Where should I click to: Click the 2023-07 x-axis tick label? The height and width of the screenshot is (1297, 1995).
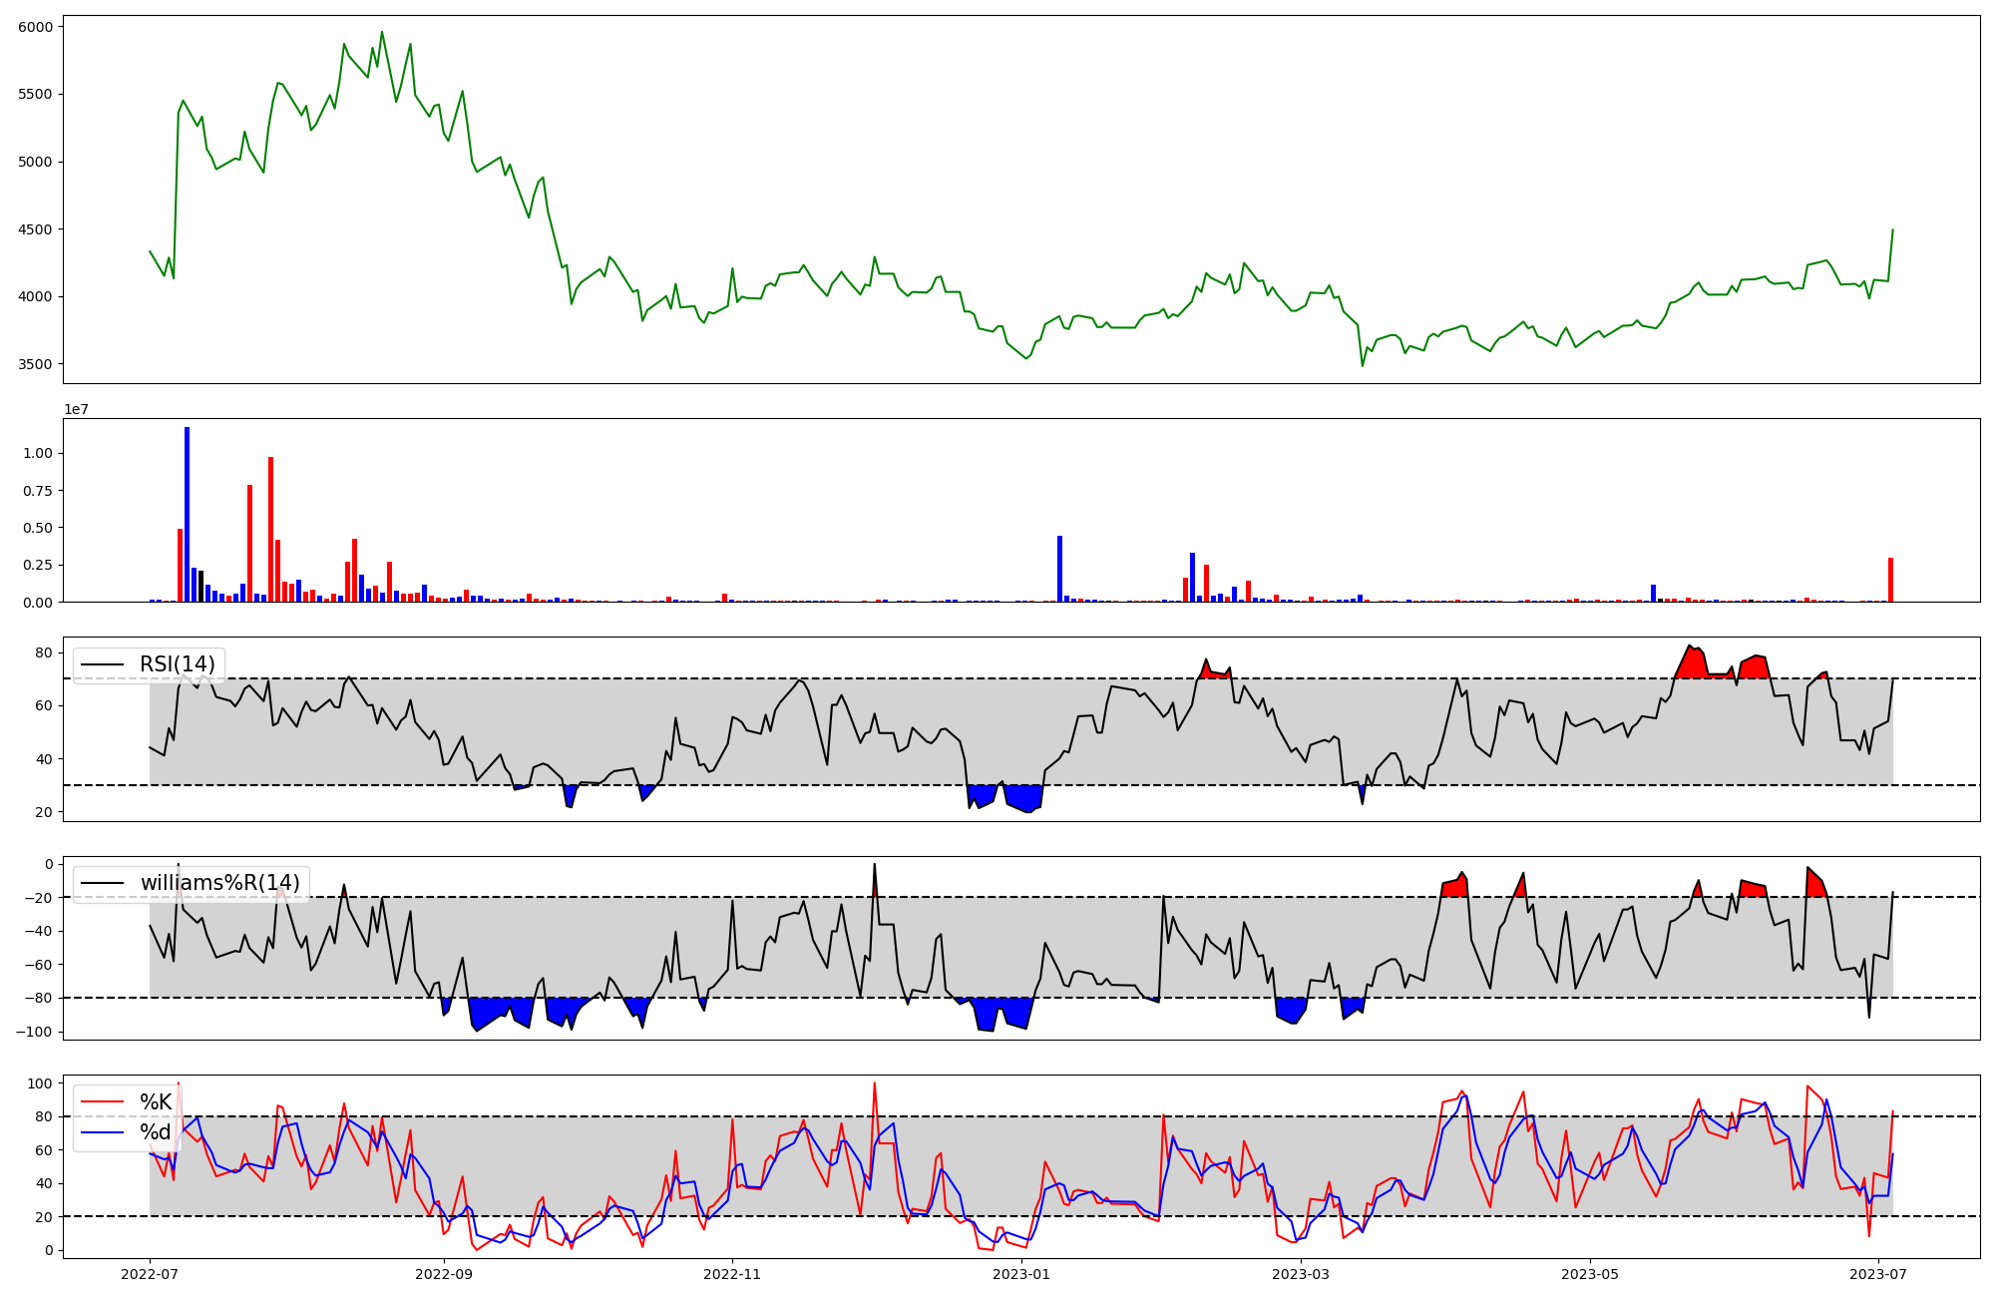click(x=1878, y=1274)
